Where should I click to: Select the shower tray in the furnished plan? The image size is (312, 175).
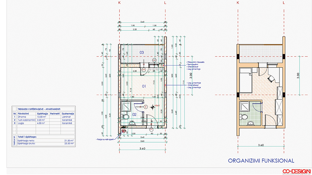[246, 107]
